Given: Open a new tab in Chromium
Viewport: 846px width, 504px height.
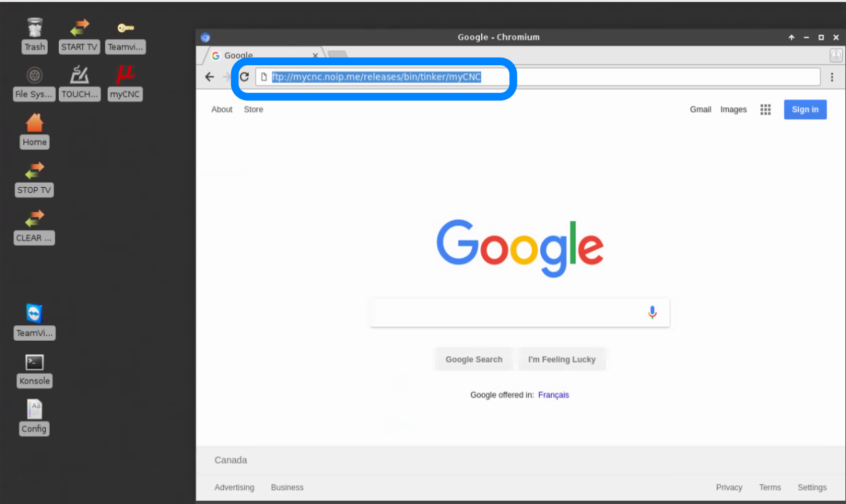Looking at the screenshot, I should [338, 55].
